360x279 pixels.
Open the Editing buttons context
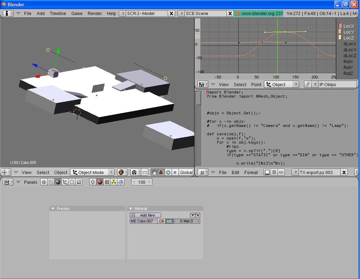(72, 182)
